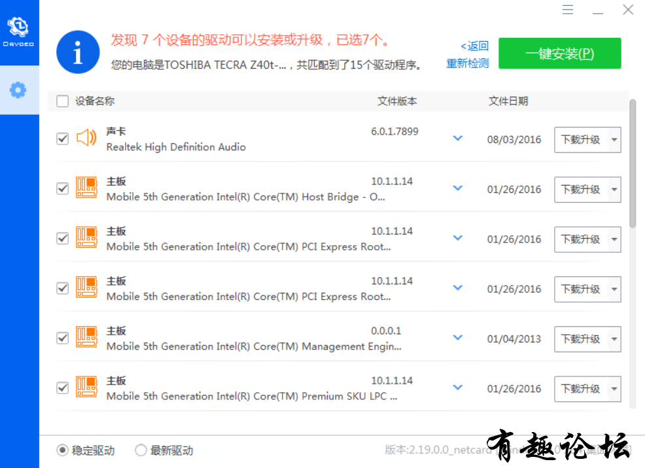Uncheck the Management Engine driver checkbox
The width and height of the screenshot is (645, 468).
pyautogui.click(x=63, y=338)
